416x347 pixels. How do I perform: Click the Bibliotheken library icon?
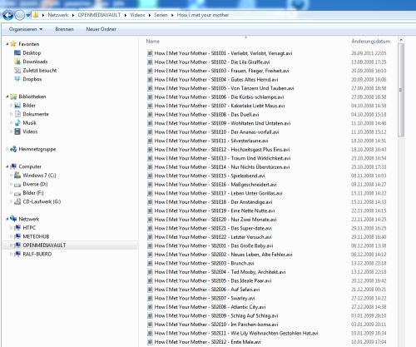click(x=13, y=97)
